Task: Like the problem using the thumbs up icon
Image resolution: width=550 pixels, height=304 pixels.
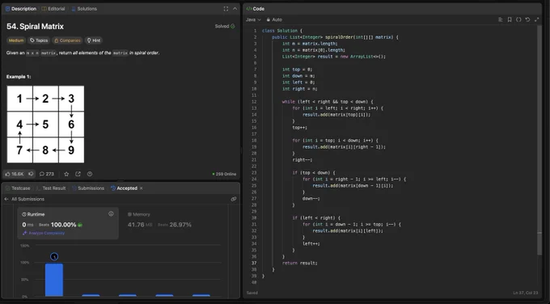Action: 8,174
